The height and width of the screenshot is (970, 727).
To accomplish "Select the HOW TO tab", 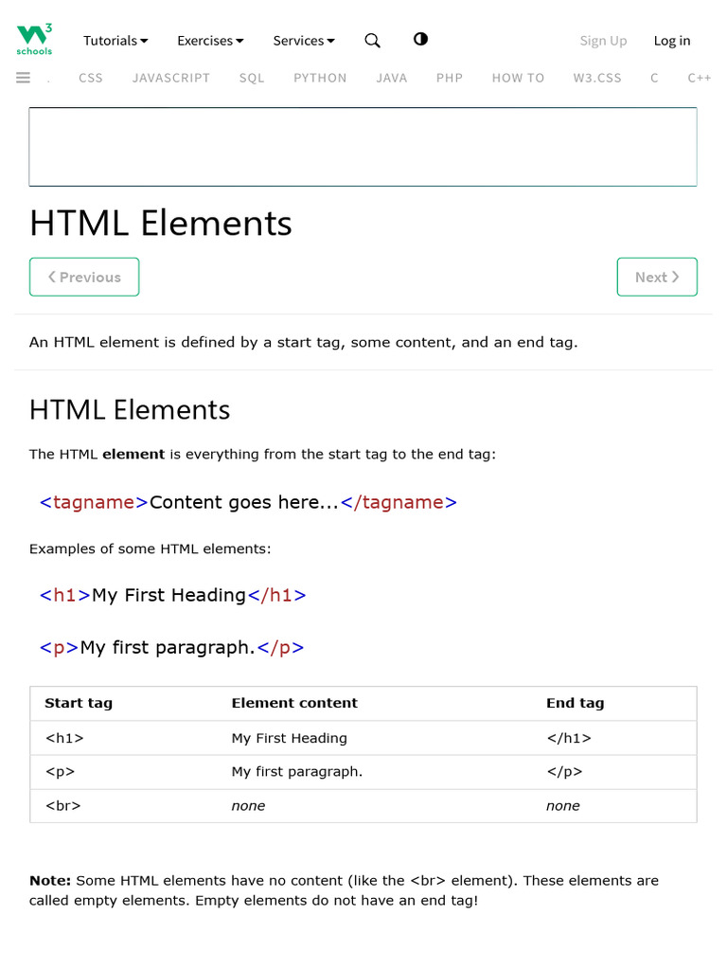I will click(x=518, y=78).
